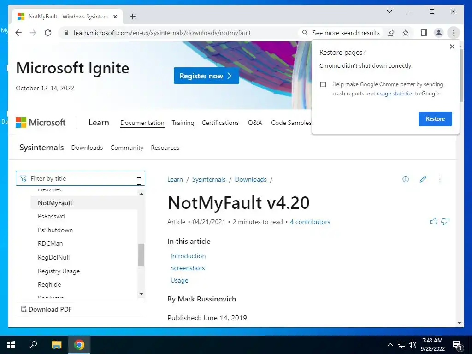Go back using the browser back arrow
472x354 pixels.
point(18,33)
